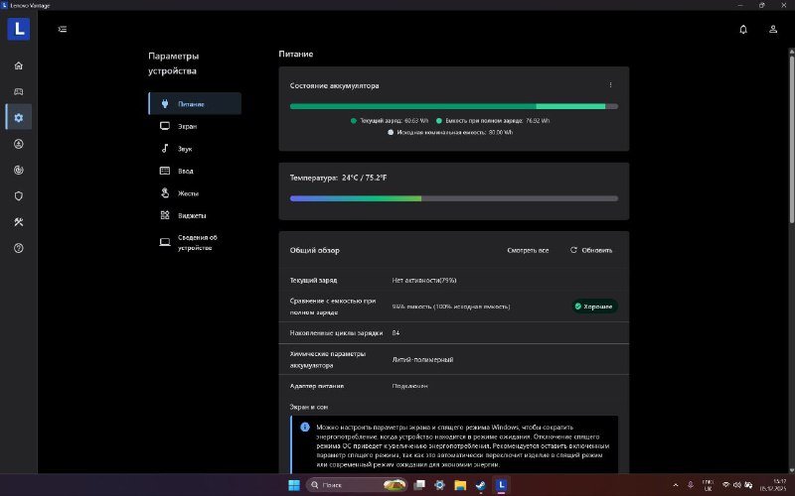The width and height of the screenshot is (795, 496).
Task: Open the hardware tools wrench icon
Action: (19, 222)
